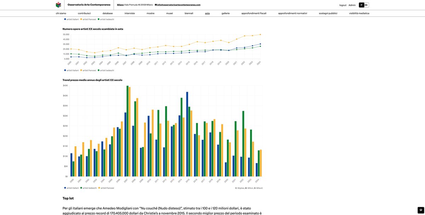Click the envelope icon beside the email address
Screen dimensions: 425x215
(x=156, y=5)
